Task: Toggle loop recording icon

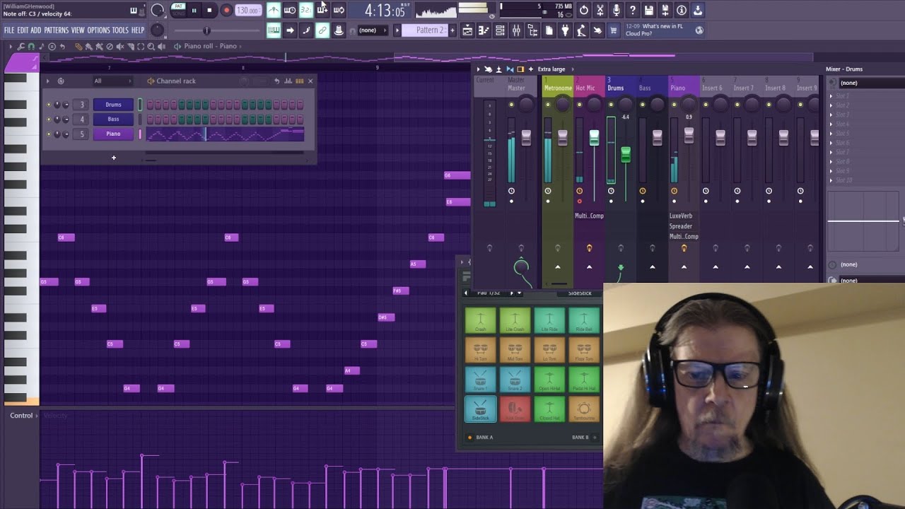Action: click(x=338, y=10)
